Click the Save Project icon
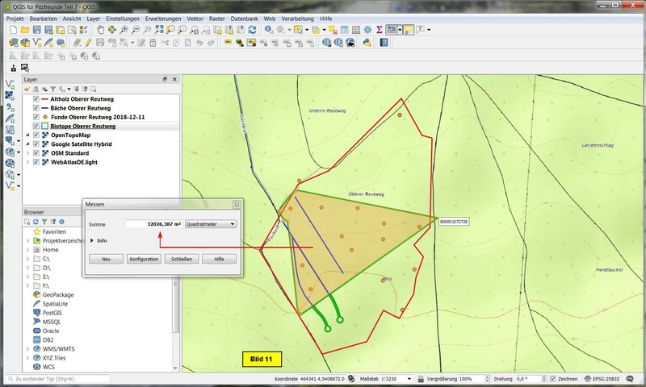Screen dimensions: 646x387 pyautogui.click(x=37, y=30)
